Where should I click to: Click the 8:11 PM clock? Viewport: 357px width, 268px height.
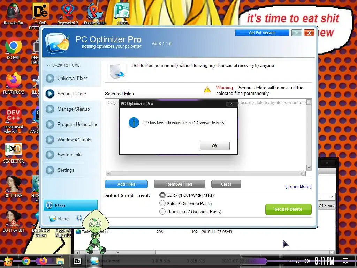point(325,261)
